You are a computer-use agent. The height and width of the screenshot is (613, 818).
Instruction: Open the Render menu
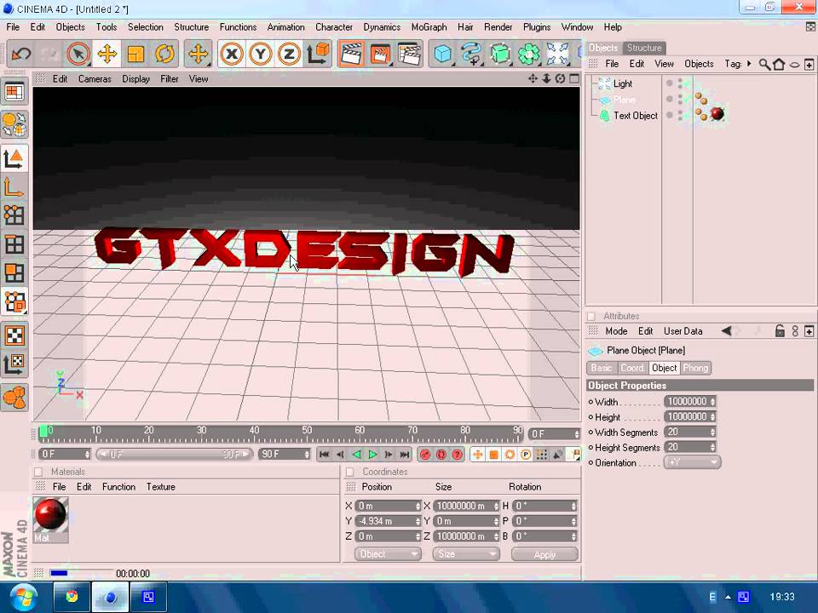[x=498, y=27]
